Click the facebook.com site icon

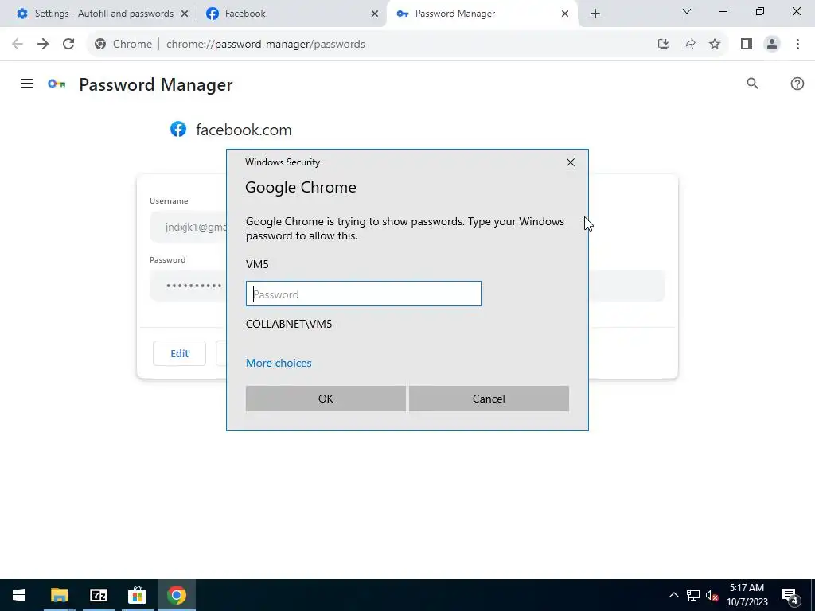pos(178,130)
